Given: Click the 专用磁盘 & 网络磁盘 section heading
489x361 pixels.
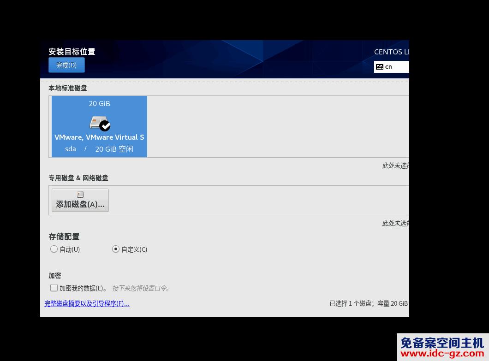Looking at the screenshot, I should (x=78, y=178).
